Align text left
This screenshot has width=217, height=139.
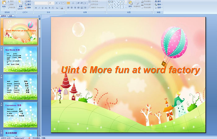[x=68, y=8]
